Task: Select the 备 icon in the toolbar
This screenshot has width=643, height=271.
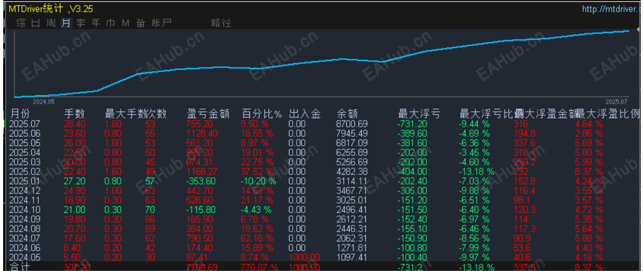Action: tap(140, 23)
